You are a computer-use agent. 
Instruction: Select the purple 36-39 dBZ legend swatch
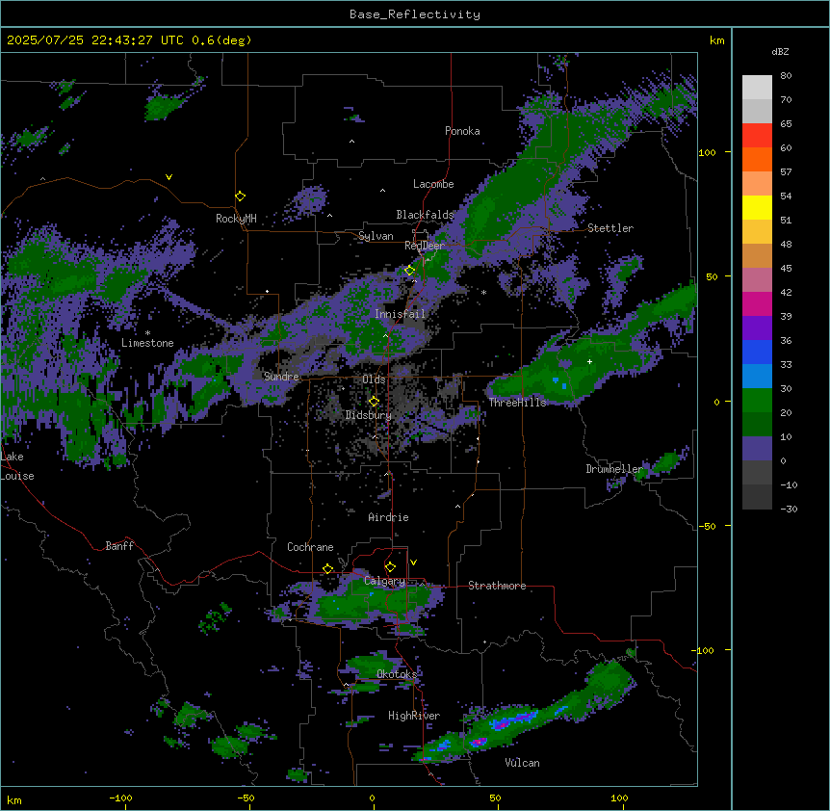point(757,327)
